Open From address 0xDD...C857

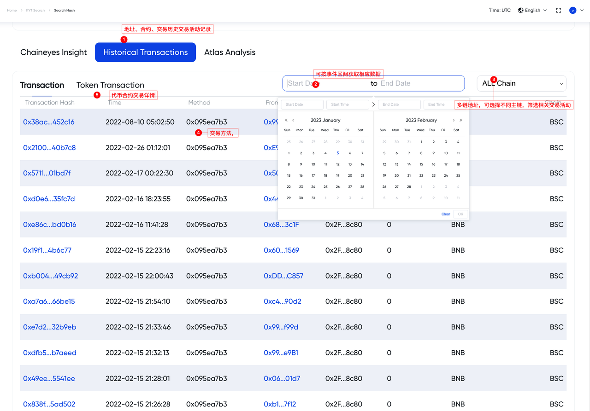tap(283, 276)
